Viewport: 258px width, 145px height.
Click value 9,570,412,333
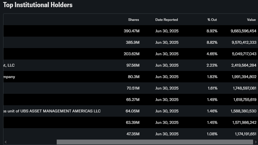pyautogui.click(x=244, y=42)
